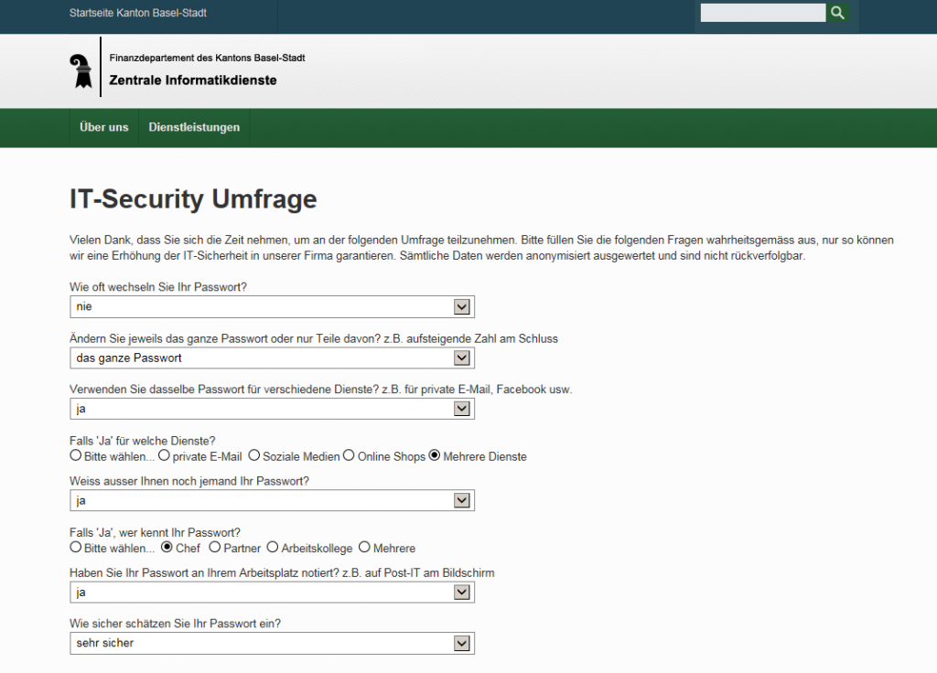Open the dropdown showing 'das ganze Passwort'
The width and height of the screenshot is (937, 673).
coord(272,358)
